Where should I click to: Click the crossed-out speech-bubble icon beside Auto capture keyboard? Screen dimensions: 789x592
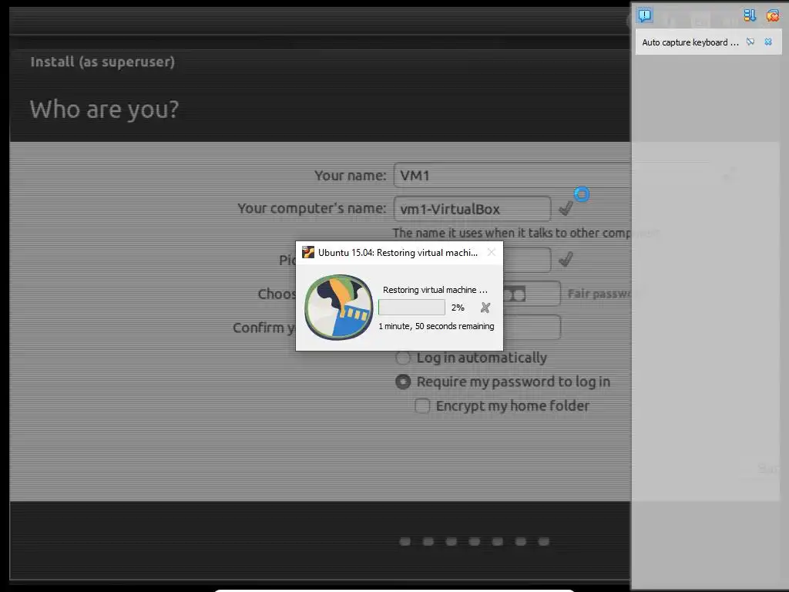750,42
